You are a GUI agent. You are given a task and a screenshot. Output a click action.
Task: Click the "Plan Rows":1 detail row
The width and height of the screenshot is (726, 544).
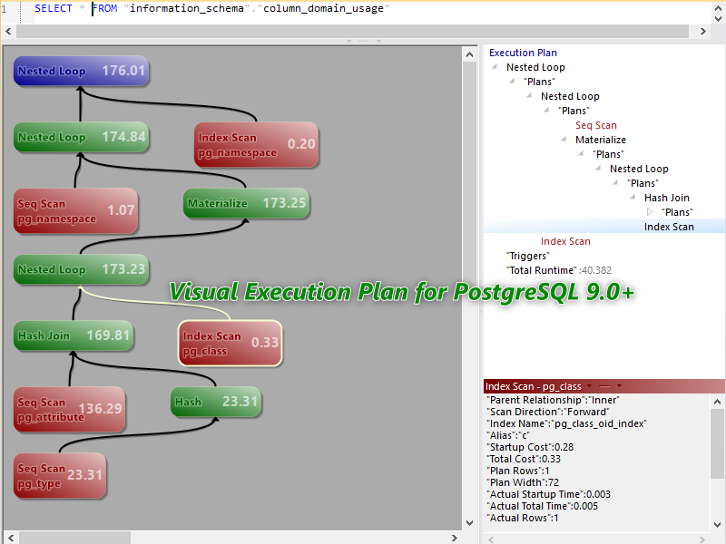pos(517,471)
